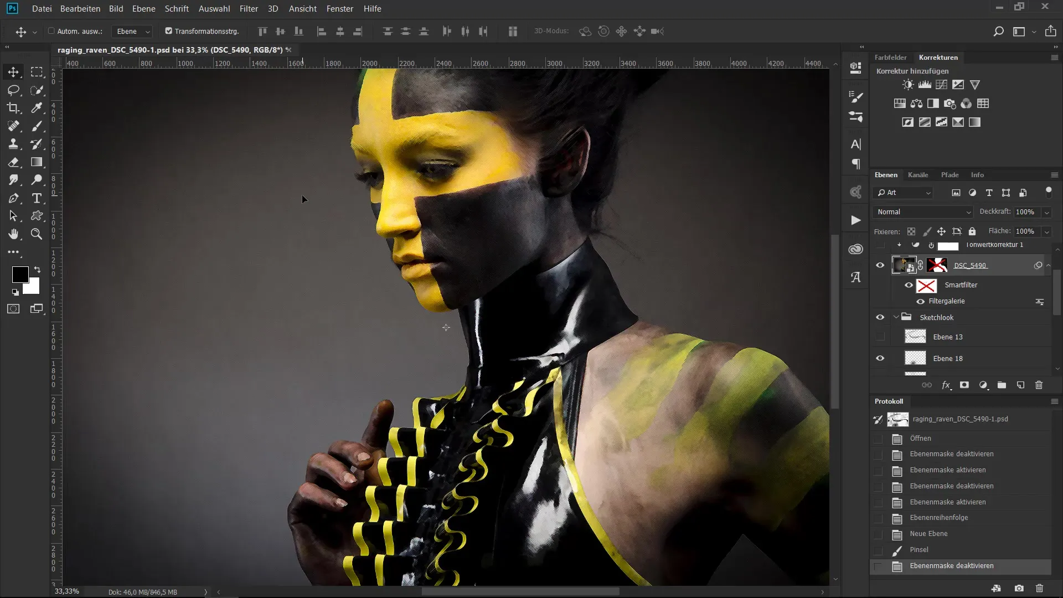Image resolution: width=1063 pixels, height=598 pixels.
Task: Select the Eyedropper tool
Action: point(37,108)
